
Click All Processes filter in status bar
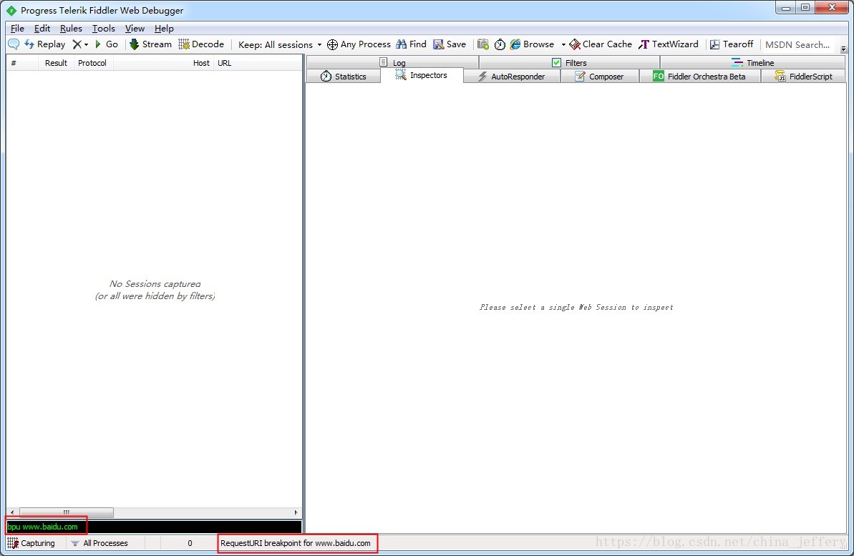100,543
